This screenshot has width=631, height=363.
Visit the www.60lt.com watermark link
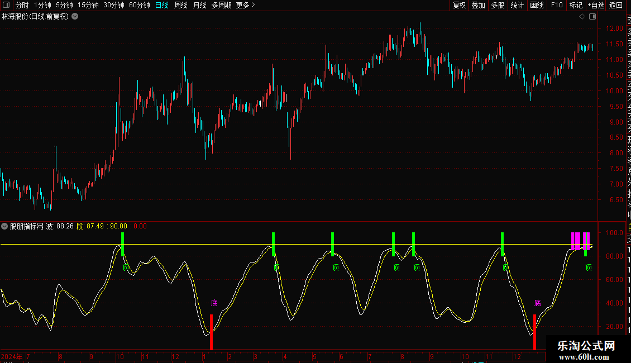586,356
